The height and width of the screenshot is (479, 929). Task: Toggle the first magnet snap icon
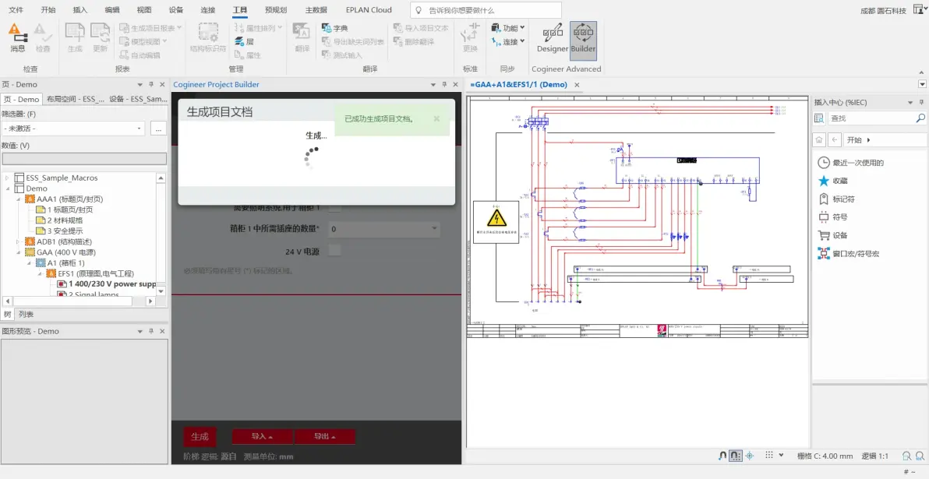[722, 456]
